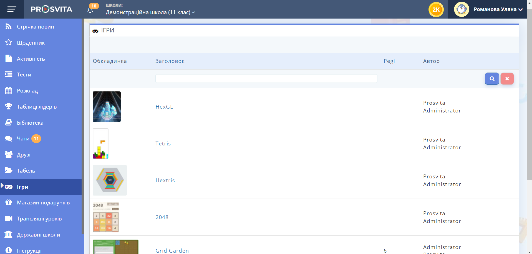Click the blue search filter button
This screenshot has width=532, height=254.
pos(492,79)
